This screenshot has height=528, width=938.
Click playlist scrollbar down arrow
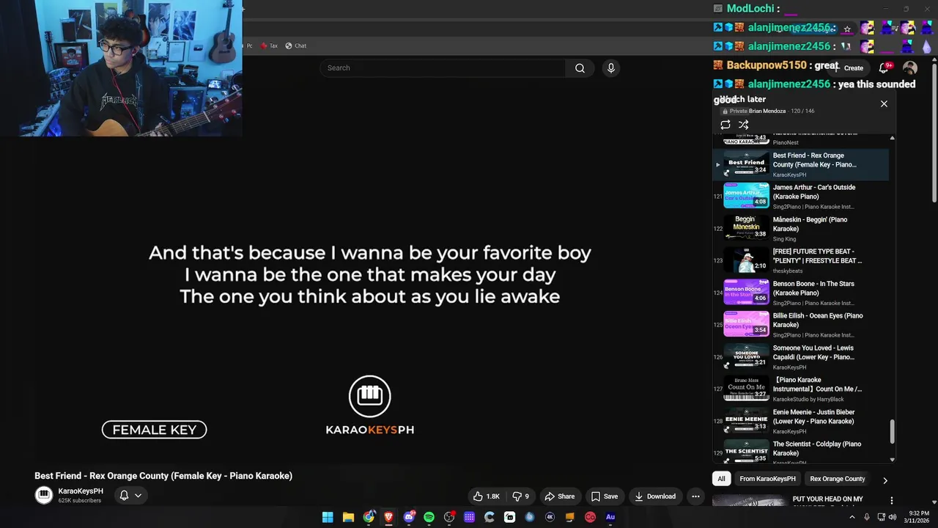892,459
